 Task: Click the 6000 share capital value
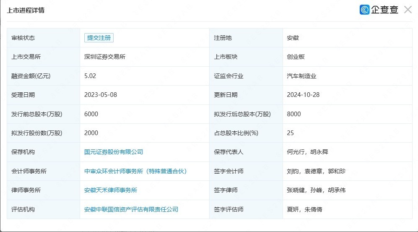pyautogui.click(x=91, y=114)
